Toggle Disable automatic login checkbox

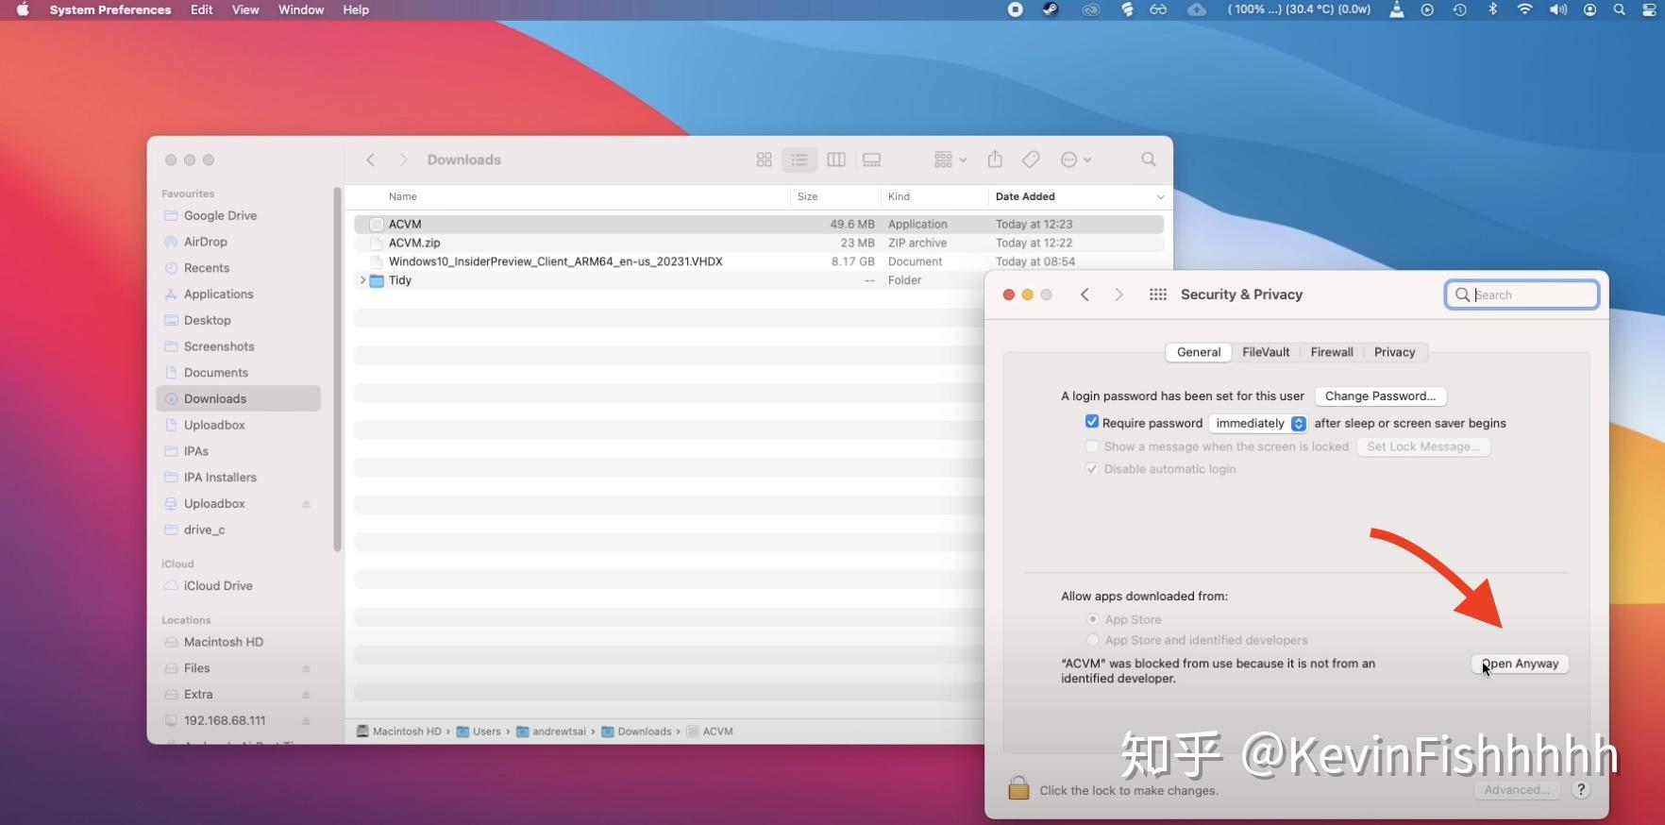(x=1092, y=469)
